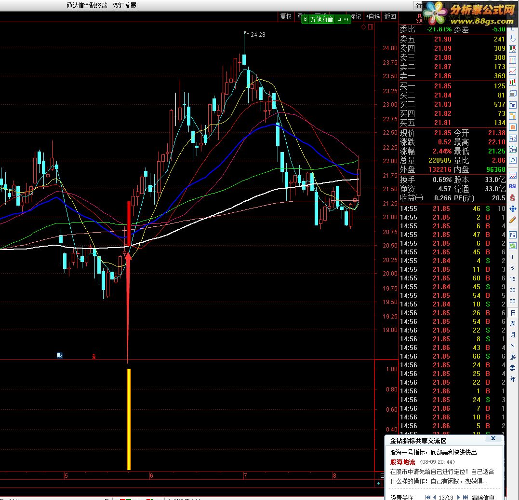Image resolution: width=519 pixels, height=500 pixels.
Task: Click the small plus icon below indicator panel
Action: pos(378,483)
